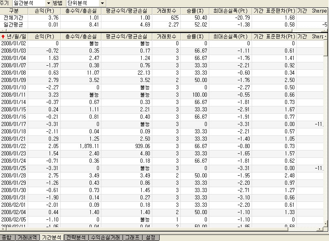Open the 방법 dropdown showing 단위분석

(86, 3)
